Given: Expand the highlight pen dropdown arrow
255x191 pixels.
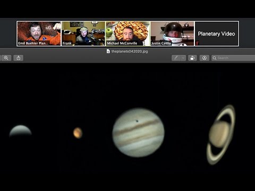Looking at the screenshot, I should pyautogui.click(x=183, y=58).
